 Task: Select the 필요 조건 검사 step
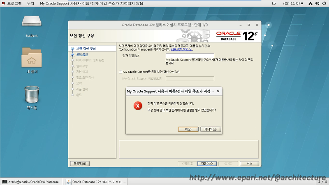tap(85, 77)
